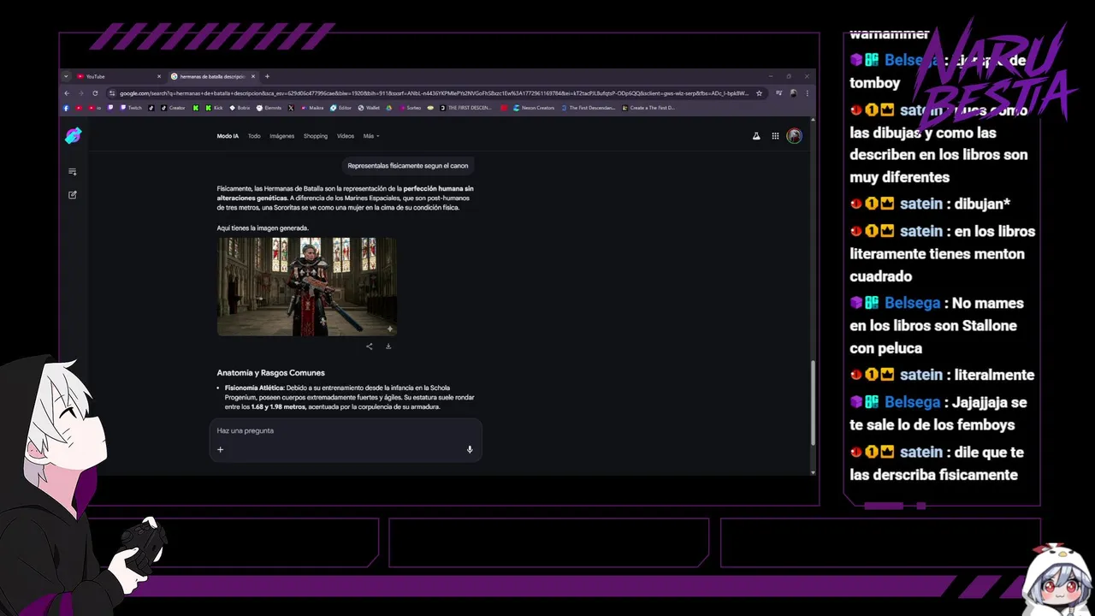Download the generated image

pyautogui.click(x=388, y=346)
